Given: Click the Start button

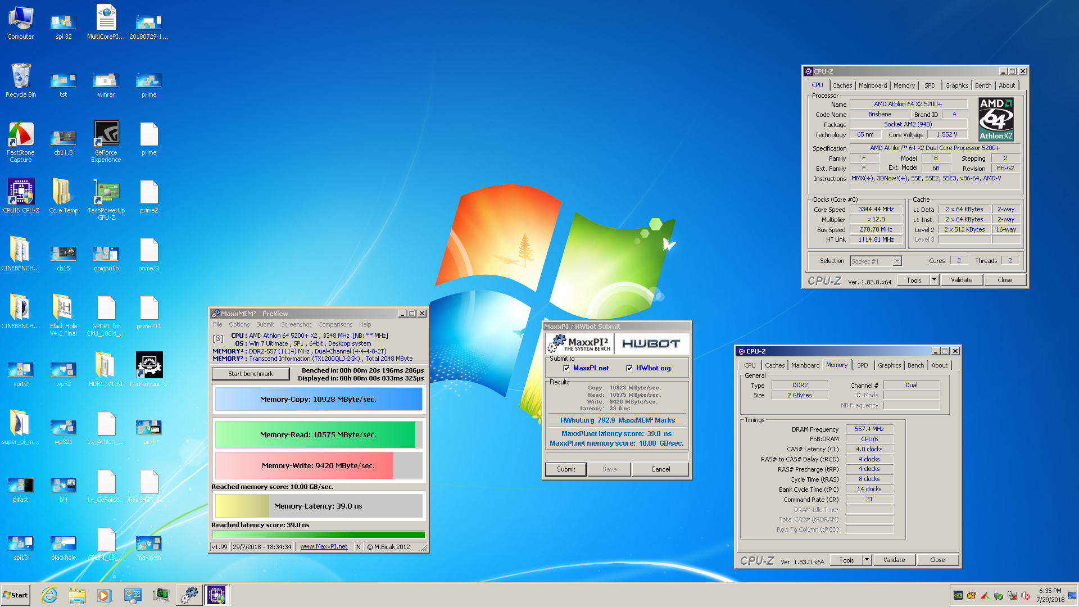Looking at the screenshot, I should click(x=16, y=595).
